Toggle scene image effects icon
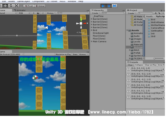Viewport: 167px width, 117px height. (38, 13)
